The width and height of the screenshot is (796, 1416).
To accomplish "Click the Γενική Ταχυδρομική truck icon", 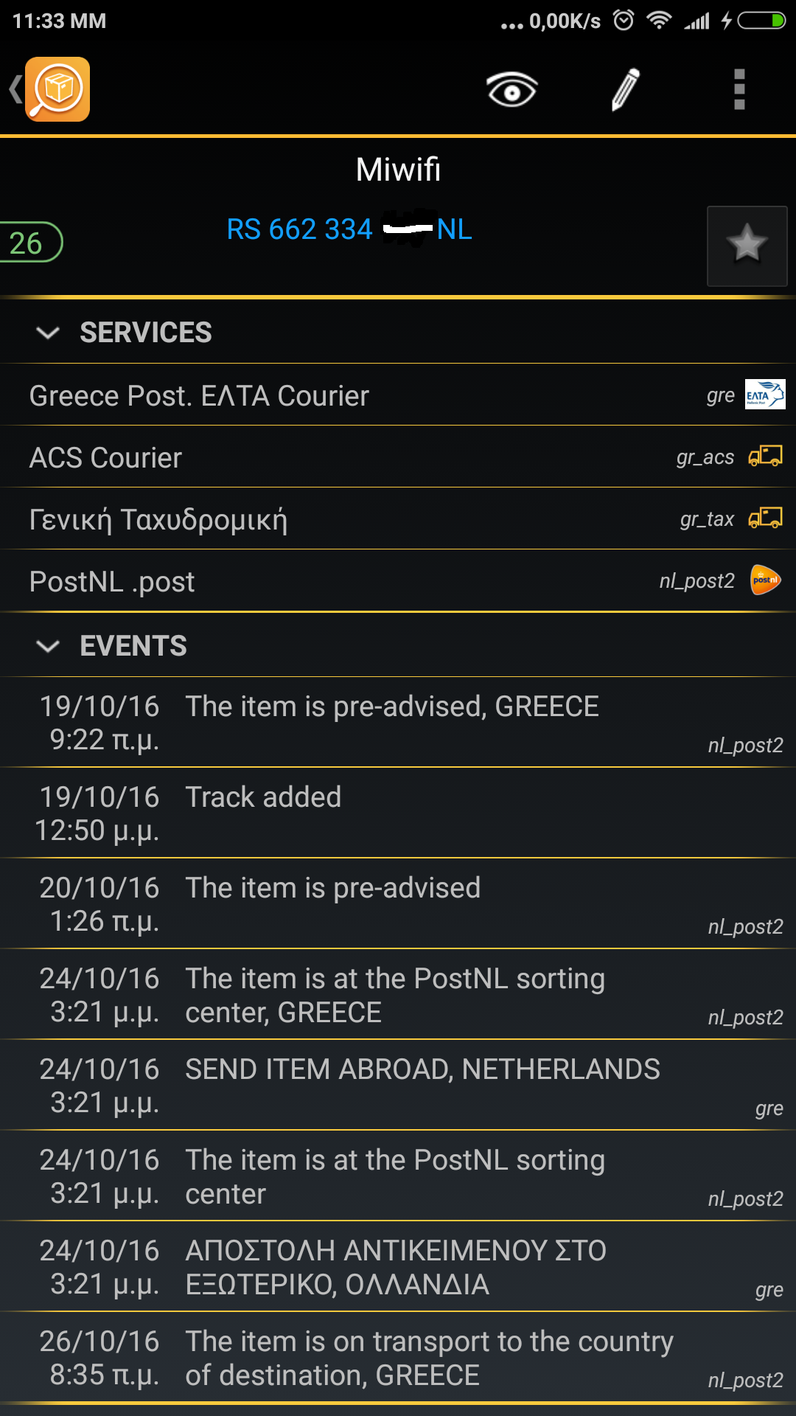I will click(765, 518).
